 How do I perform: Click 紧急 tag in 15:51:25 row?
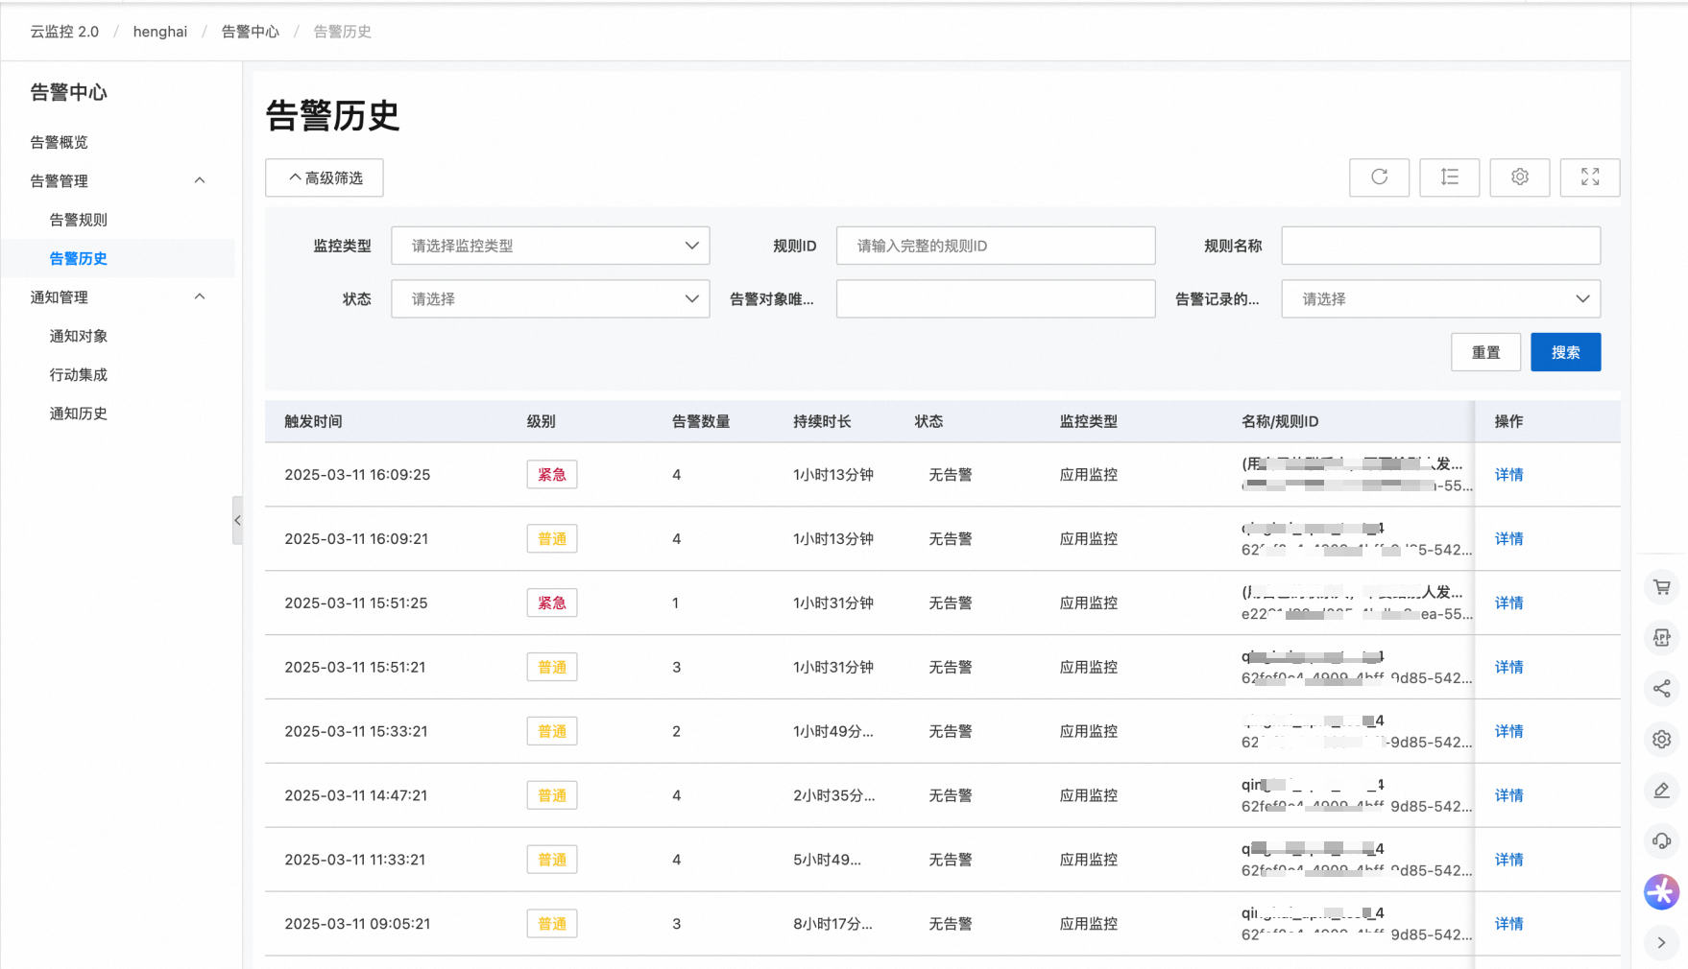tap(552, 603)
